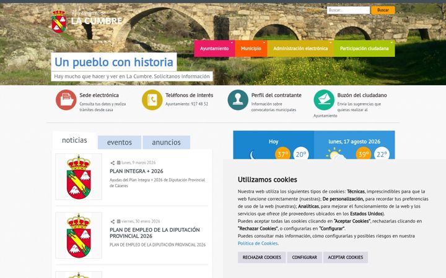Click the 20° minimum temperature badge for today
Viewport: 446px width, 278px height.
(x=301, y=153)
